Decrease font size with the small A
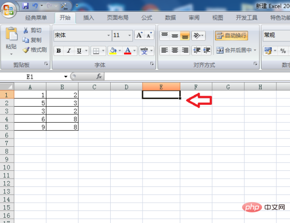 tap(149, 35)
